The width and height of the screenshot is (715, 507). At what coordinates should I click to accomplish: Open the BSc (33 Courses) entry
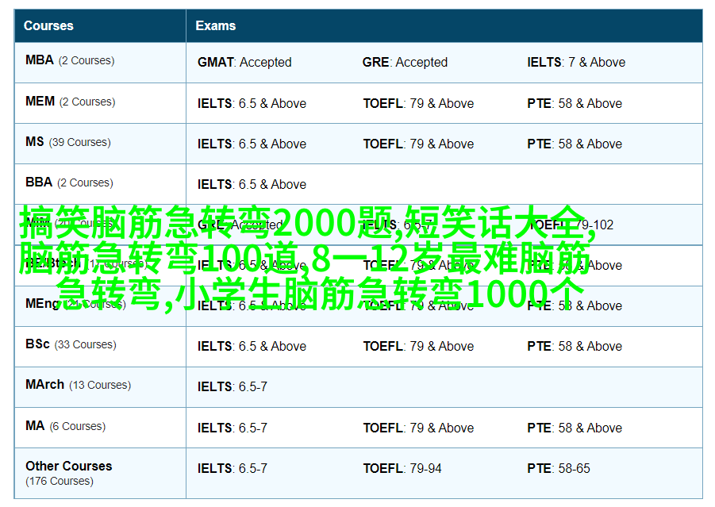37,344
